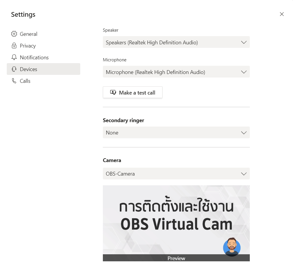Viewport: 293px width, 276px height.
Task: Click the Make a test call button
Action: point(133,92)
